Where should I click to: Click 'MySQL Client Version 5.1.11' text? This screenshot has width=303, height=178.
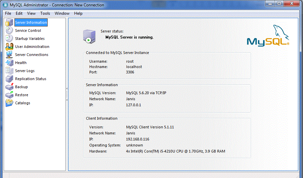point(150,127)
